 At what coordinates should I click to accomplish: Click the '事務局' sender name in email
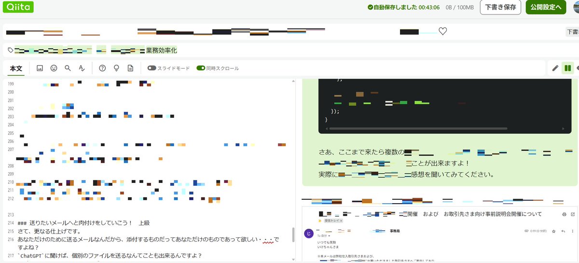click(x=395, y=232)
